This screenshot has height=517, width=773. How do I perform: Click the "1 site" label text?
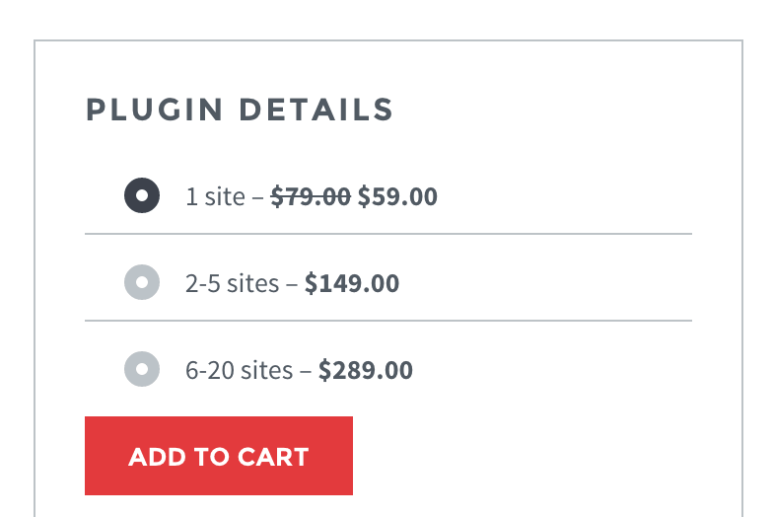click(x=214, y=196)
